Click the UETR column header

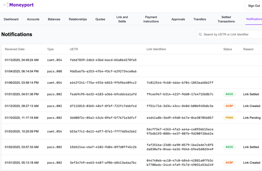[74, 49]
